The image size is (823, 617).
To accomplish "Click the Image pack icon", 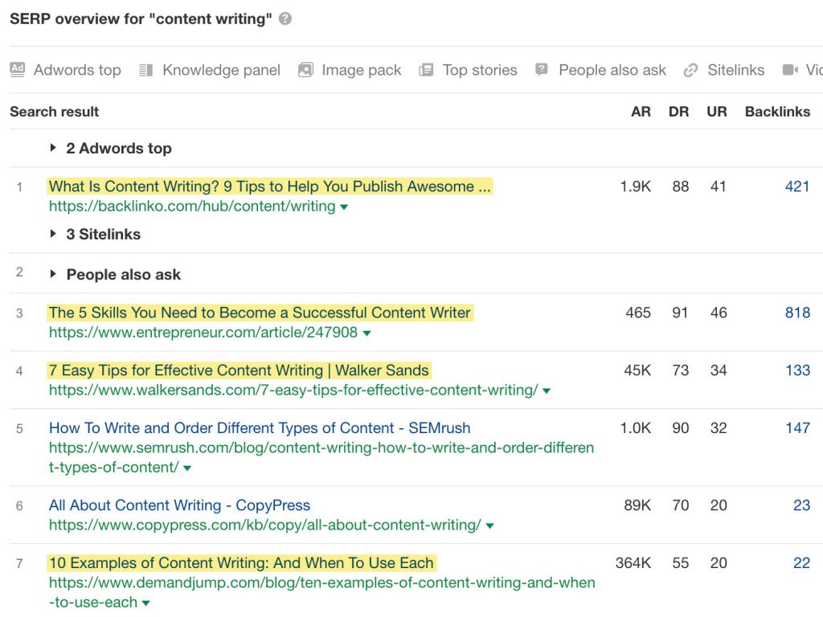I will click(x=305, y=70).
